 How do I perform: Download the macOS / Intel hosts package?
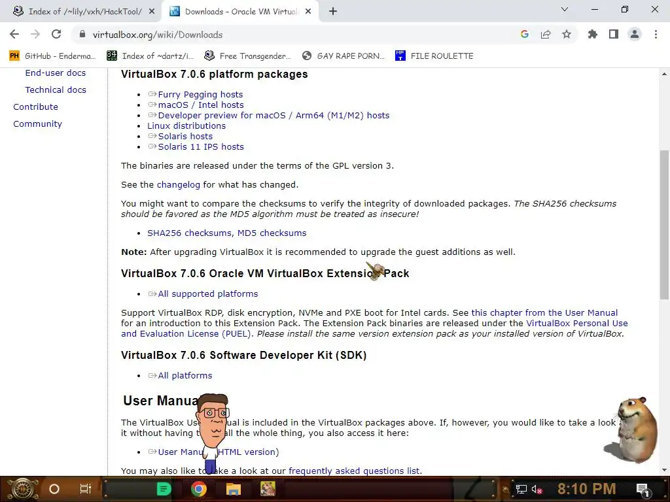coord(201,105)
